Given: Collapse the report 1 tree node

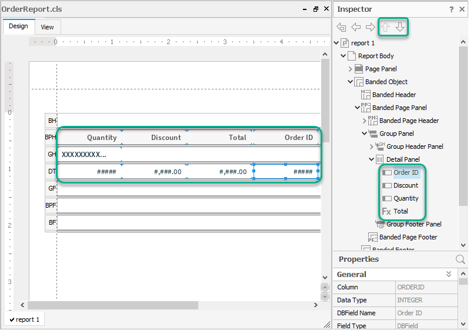Looking at the screenshot, I should [336, 43].
